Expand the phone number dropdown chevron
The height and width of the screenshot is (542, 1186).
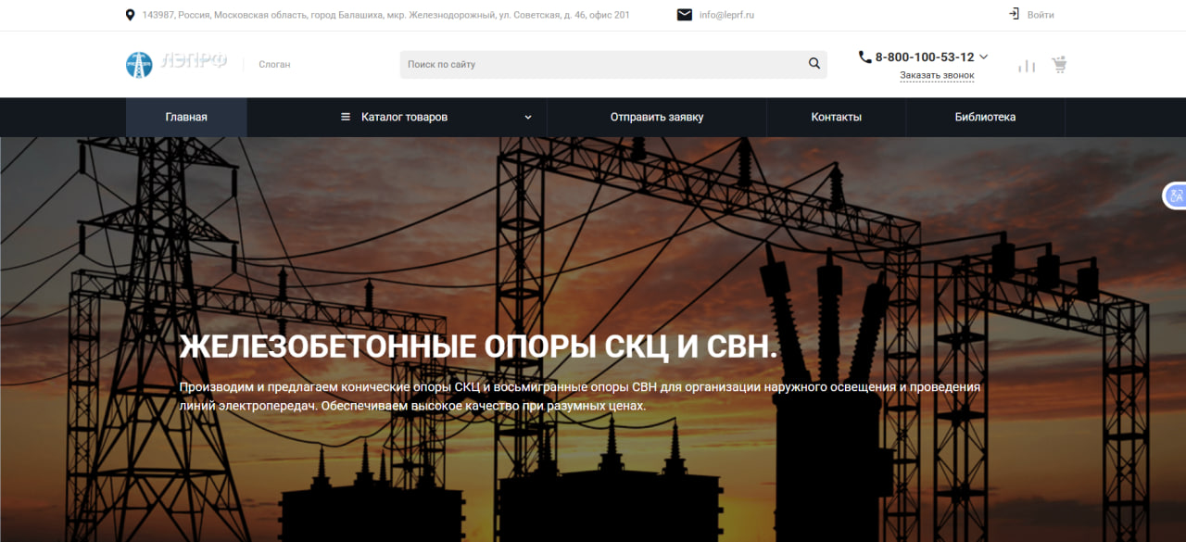coord(983,57)
